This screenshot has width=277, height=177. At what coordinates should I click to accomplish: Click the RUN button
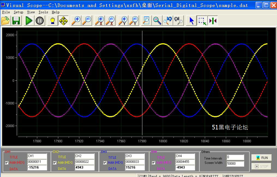pyautogui.click(x=262, y=158)
